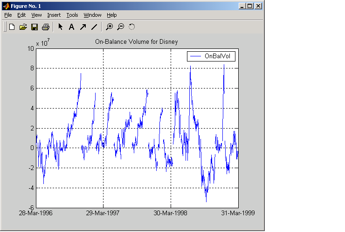Open the Help menu

pyautogui.click(x=112, y=15)
